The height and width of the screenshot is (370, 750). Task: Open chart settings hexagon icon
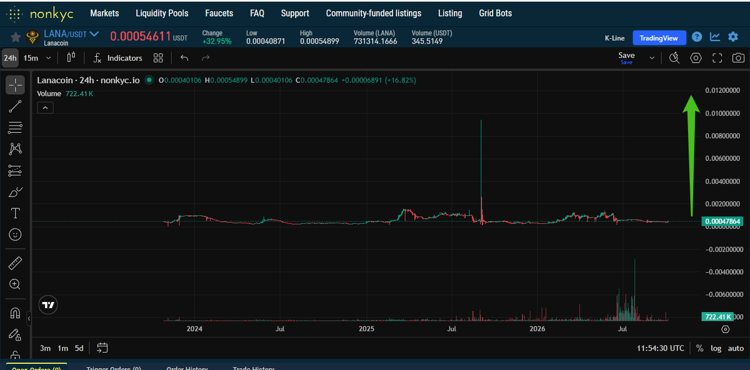pos(696,58)
